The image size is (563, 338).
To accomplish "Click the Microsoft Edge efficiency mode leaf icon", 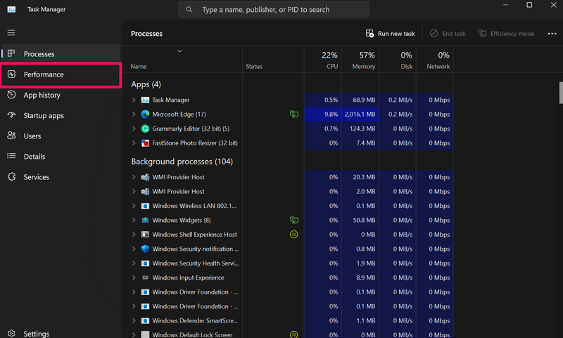I will pyautogui.click(x=293, y=114).
